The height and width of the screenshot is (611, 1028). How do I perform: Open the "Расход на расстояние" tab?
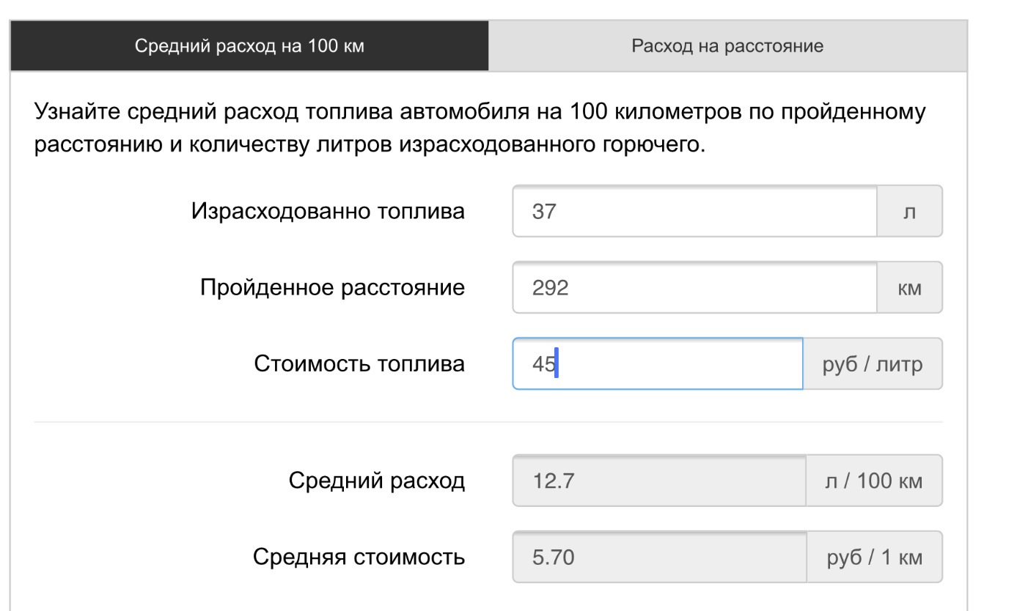727,46
